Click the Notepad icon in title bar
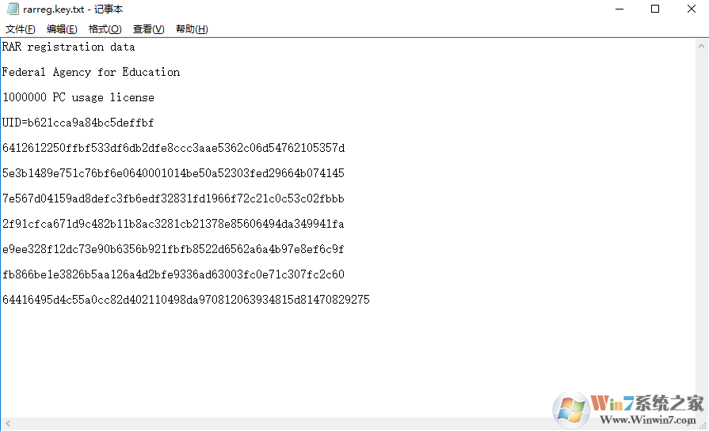Screen dimensions: 709x431 pyautogui.click(x=13, y=9)
